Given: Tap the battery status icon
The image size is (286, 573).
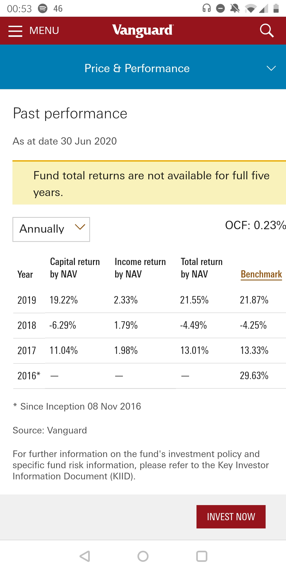Looking at the screenshot, I should coord(276,8).
